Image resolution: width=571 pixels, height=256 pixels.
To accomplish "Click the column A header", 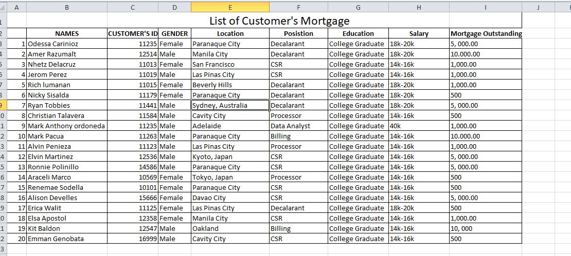I will tap(17, 7).
